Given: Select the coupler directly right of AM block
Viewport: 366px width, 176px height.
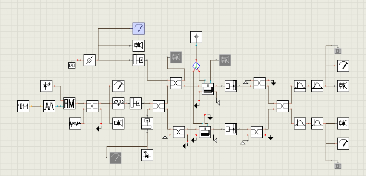Looking at the screenshot, I should click(x=92, y=106).
